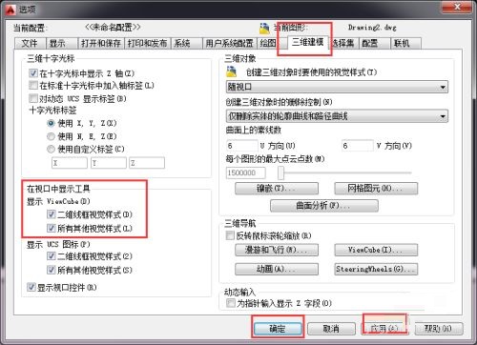Open the 镶嵌 settings button
Viewport: 477px width, 345px height.
[x=277, y=189]
